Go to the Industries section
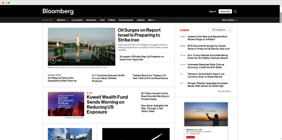 point(91,20)
